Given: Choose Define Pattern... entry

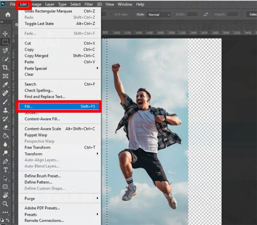Looking at the screenshot, I should click(x=60, y=182).
